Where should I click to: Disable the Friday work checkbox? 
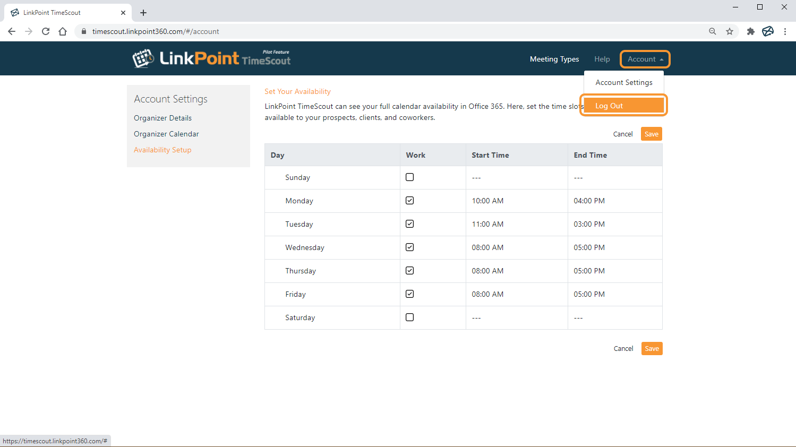409,294
